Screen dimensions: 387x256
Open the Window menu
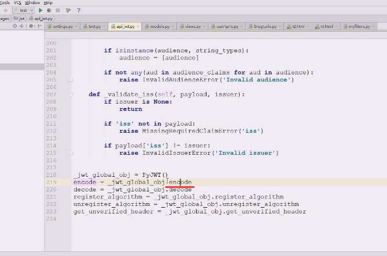(x=33, y=3)
